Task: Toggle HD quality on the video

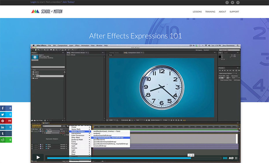Action: click(x=231, y=158)
